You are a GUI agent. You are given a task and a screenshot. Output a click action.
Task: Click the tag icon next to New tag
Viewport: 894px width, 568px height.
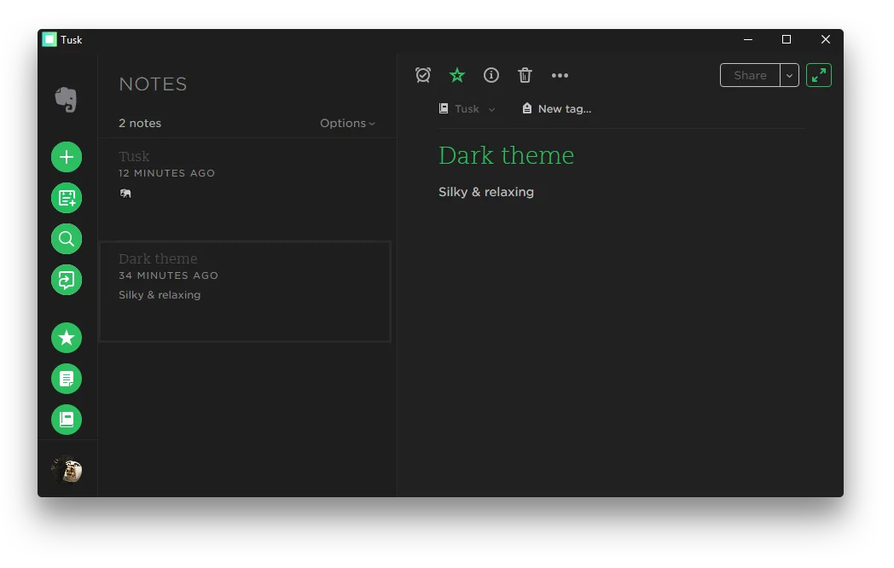(x=527, y=108)
